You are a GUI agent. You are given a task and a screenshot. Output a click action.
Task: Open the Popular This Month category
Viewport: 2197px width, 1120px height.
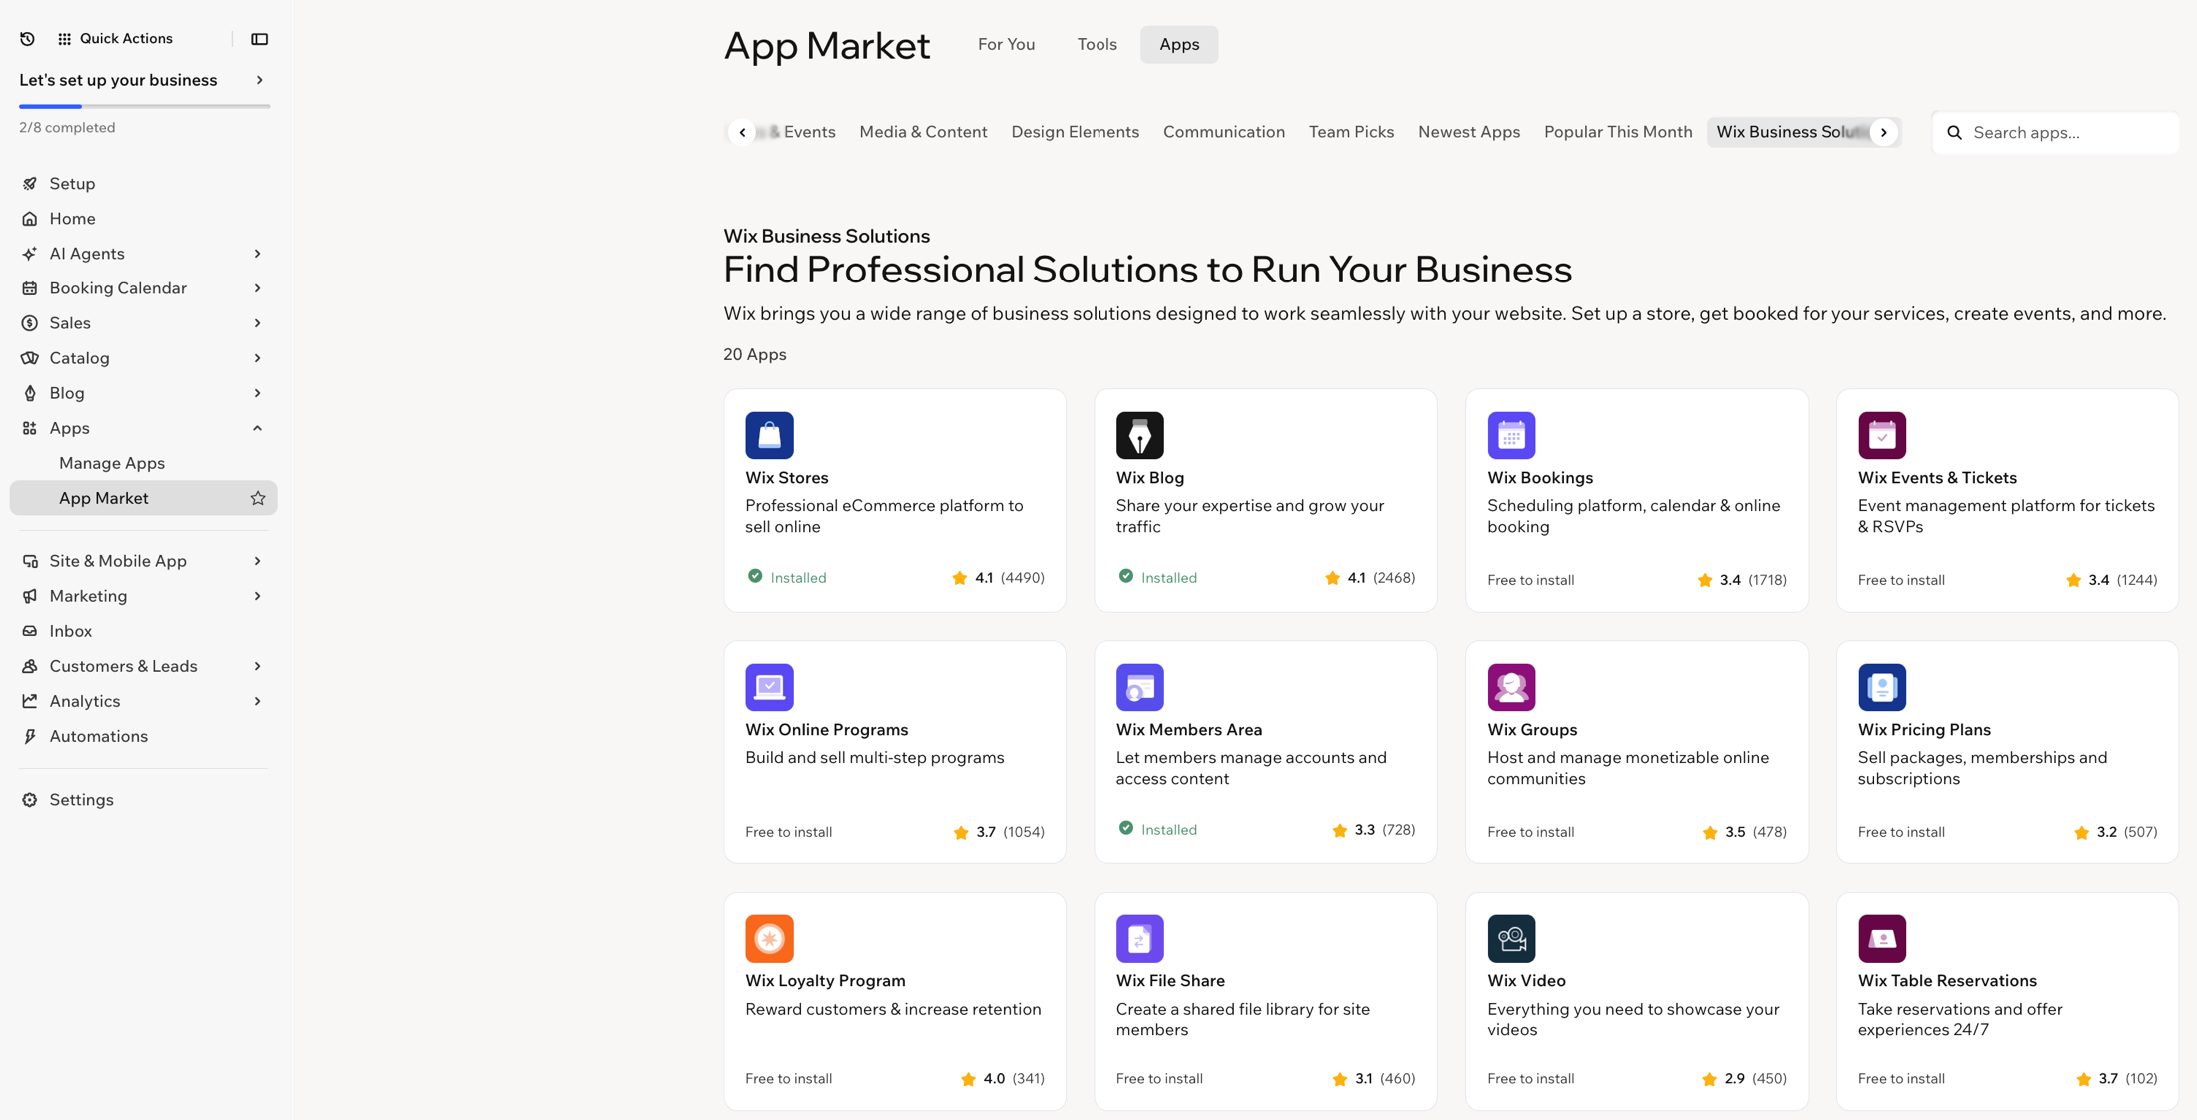(x=1618, y=132)
